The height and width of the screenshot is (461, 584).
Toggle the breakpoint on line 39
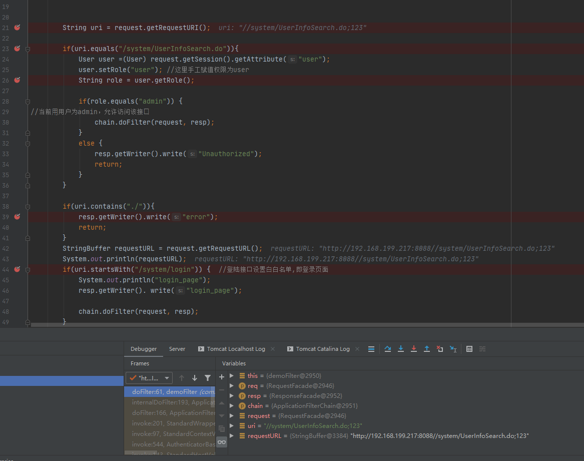pyautogui.click(x=17, y=217)
